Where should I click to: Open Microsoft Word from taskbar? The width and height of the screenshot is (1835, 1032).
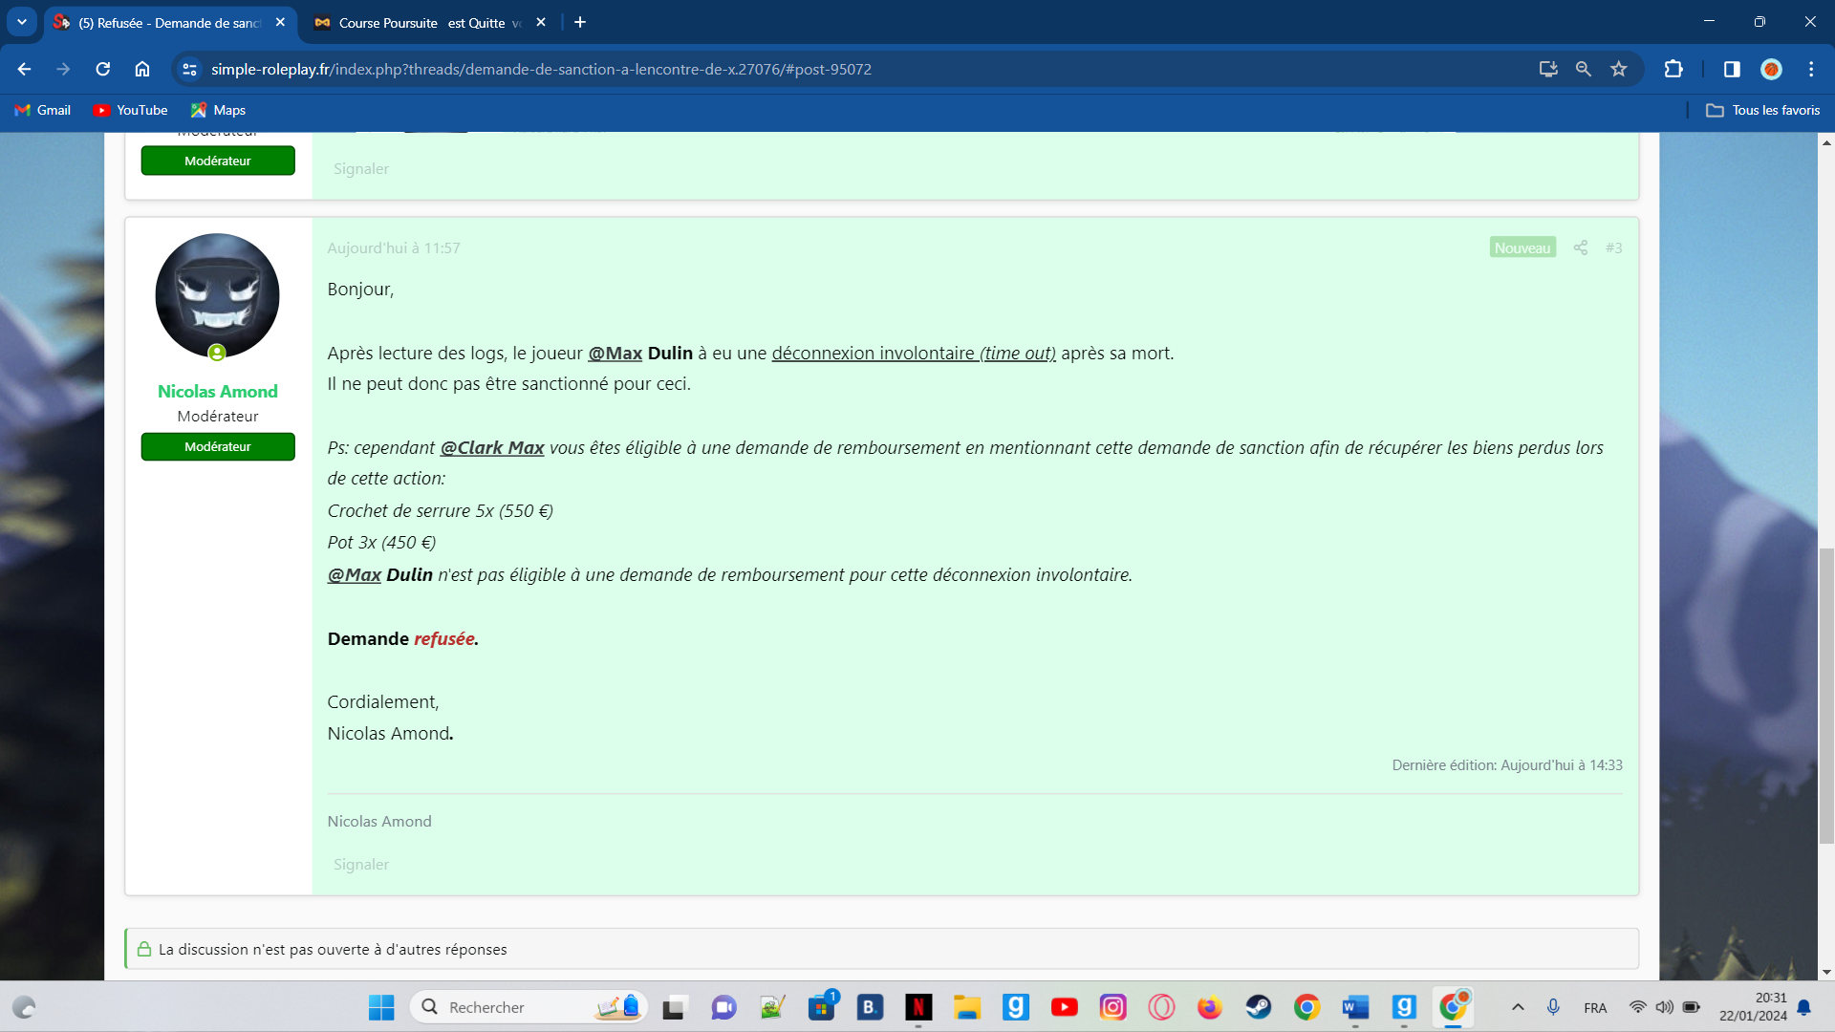[x=1355, y=1007]
